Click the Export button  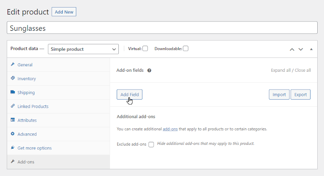pos(300,95)
